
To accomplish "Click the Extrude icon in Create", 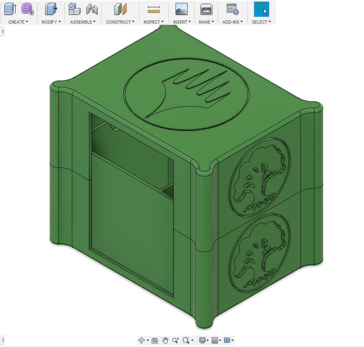I will tap(10, 9).
